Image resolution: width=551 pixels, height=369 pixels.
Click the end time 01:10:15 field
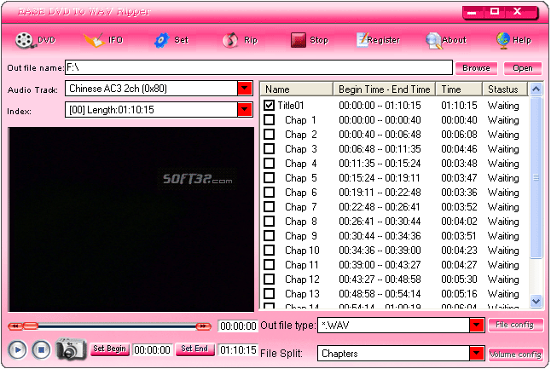click(238, 349)
